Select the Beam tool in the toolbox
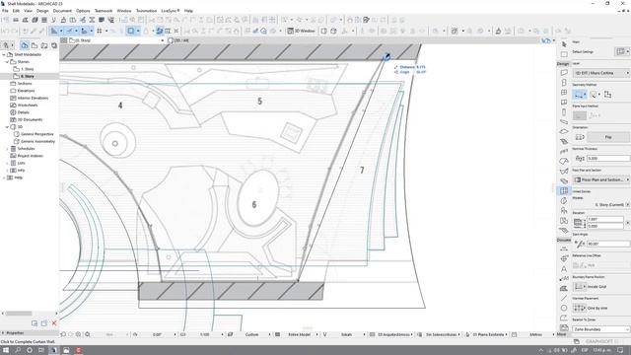 564,122
